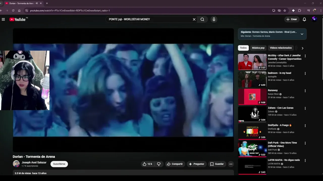This screenshot has width=323, height=181.
Task: Select the Videos relacionados filter chip
Action: point(281,48)
